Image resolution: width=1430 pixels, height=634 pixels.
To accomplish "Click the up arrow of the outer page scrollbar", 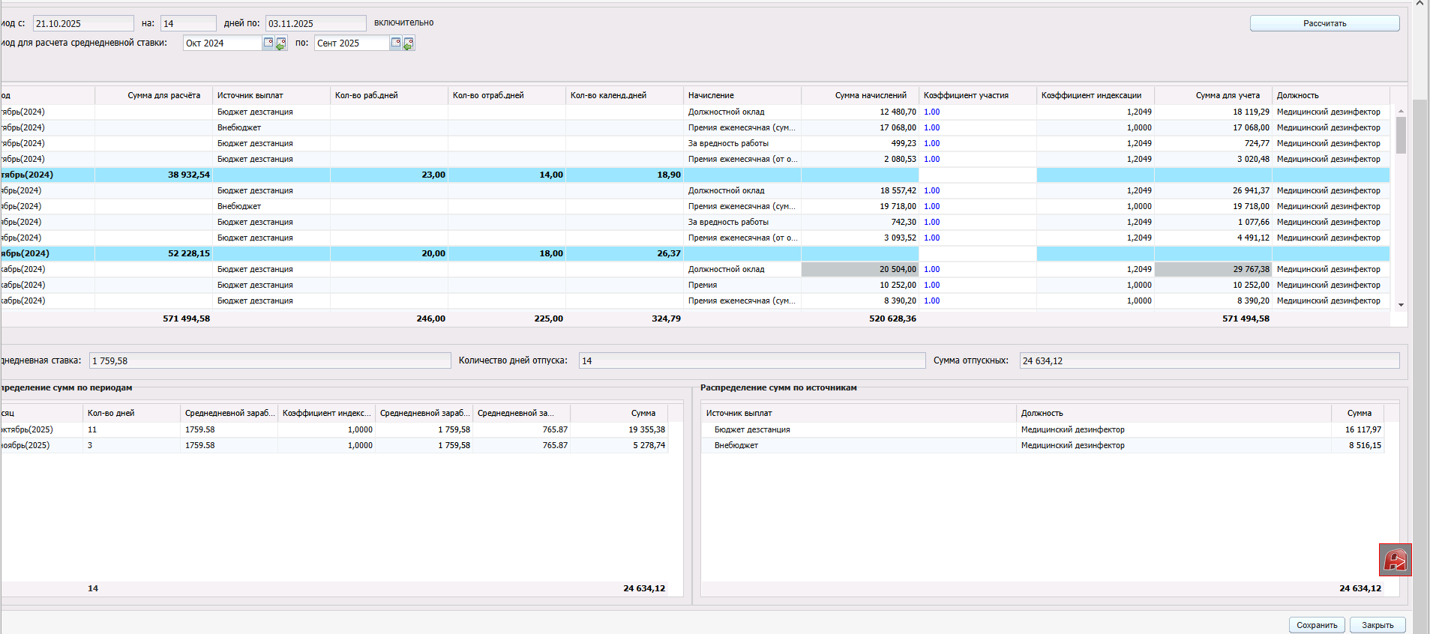I will click(1420, 4).
